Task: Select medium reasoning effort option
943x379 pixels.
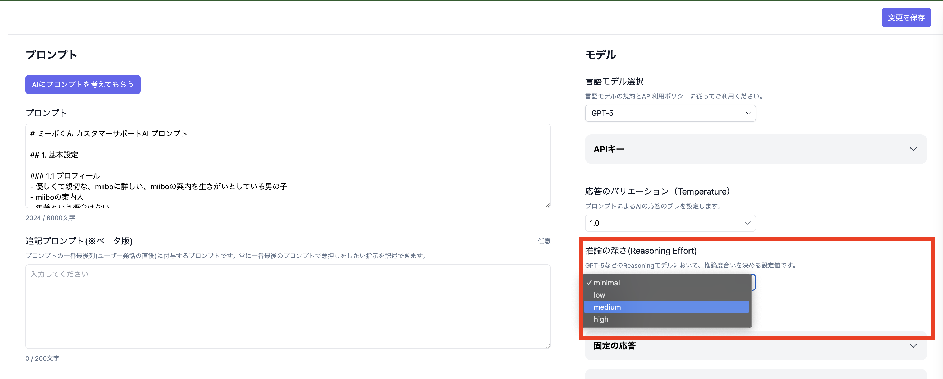Action: pyautogui.click(x=666, y=307)
